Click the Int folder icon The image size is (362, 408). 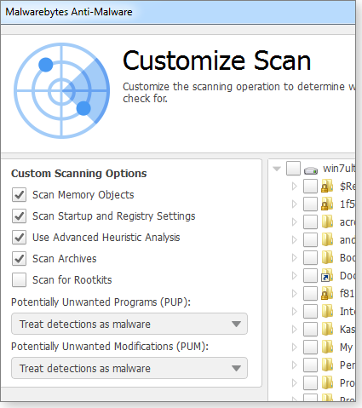[x=327, y=312]
